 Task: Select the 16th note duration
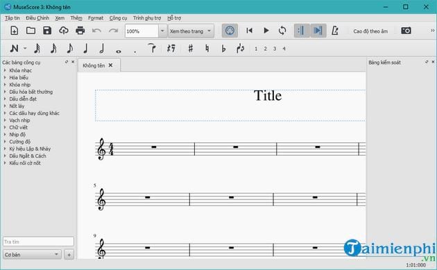53,49
